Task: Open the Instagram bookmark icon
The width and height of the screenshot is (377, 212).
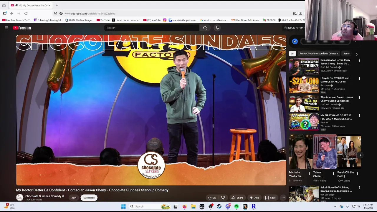Action: click(x=165, y=20)
